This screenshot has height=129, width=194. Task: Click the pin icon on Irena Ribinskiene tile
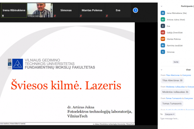point(3,16)
